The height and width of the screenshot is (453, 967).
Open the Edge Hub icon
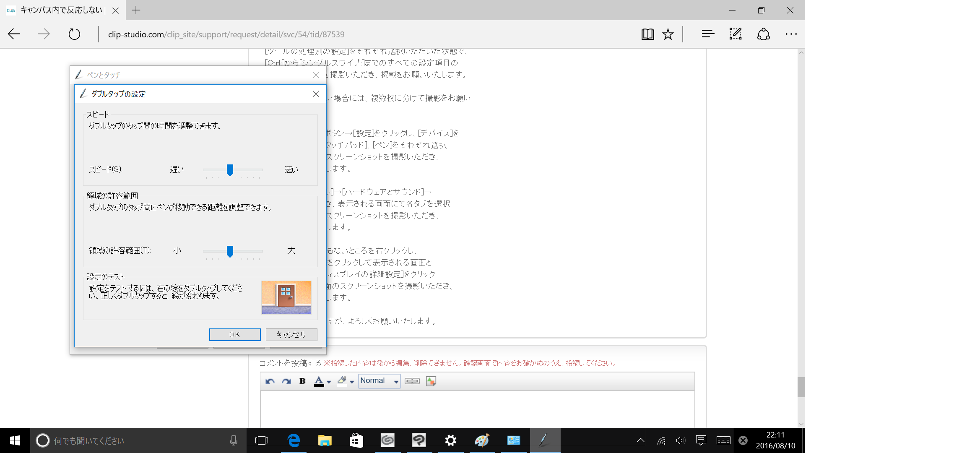point(708,34)
